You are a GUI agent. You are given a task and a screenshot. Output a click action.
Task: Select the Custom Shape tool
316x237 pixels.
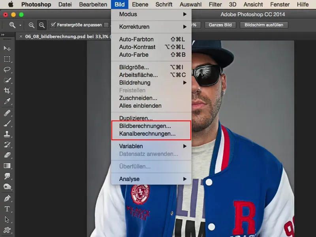click(x=7, y=230)
